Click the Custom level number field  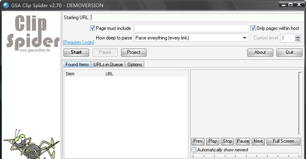(x=288, y=38)
